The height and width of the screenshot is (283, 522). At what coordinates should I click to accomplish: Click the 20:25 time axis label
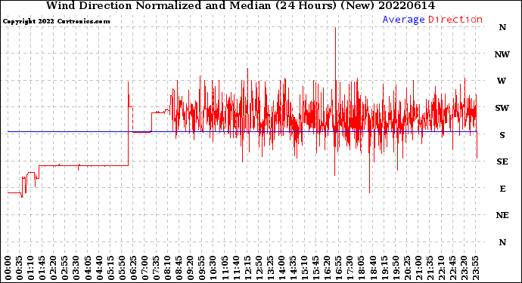click(407, 268)
